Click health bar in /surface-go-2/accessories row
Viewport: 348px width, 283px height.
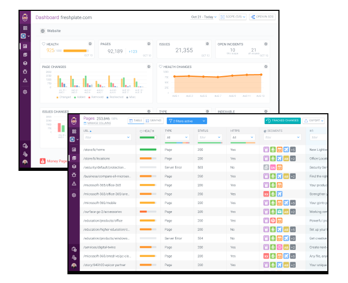point(148,212)
